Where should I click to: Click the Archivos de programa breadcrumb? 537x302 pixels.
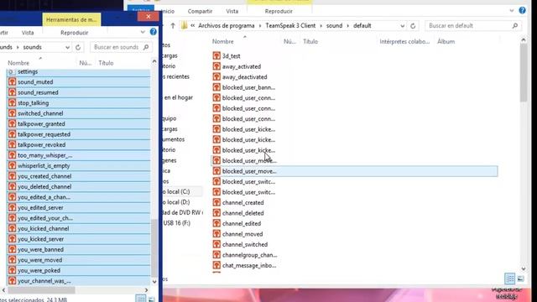tap(227, 26)
